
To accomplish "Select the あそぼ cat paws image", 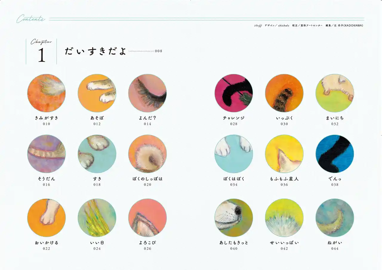I will pyautogui.click(x=97, y=93).
